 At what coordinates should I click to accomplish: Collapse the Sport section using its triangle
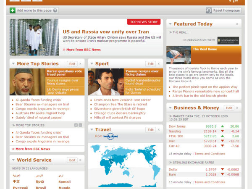(92, 64)
